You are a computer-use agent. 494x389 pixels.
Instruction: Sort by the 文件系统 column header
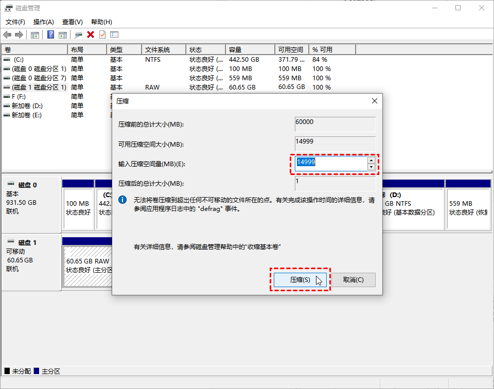pyautogui.click(x=164, y=50)
